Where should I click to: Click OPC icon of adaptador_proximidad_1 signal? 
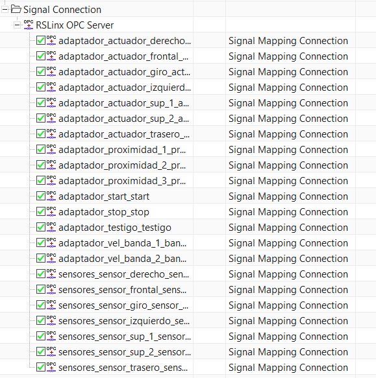pyautogui.click(x=51, y=150)
